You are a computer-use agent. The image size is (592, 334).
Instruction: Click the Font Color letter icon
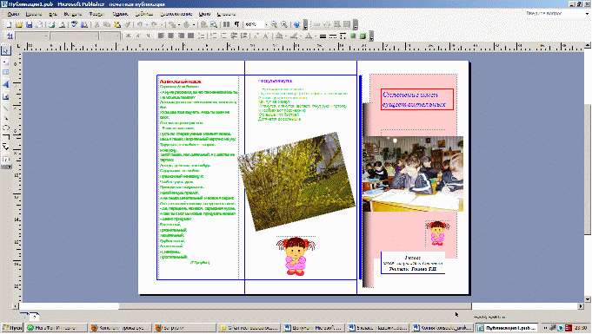309,36
